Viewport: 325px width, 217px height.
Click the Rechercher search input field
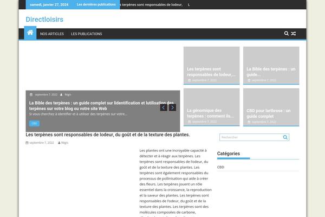tap(251, 137)
